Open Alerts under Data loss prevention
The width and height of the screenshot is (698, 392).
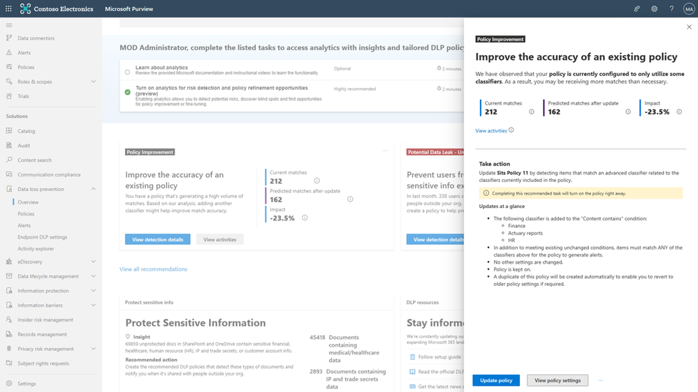[x=24, y=225]
